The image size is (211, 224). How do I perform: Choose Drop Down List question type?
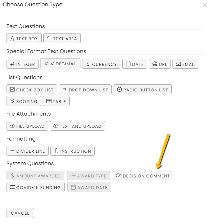[85, 89]
